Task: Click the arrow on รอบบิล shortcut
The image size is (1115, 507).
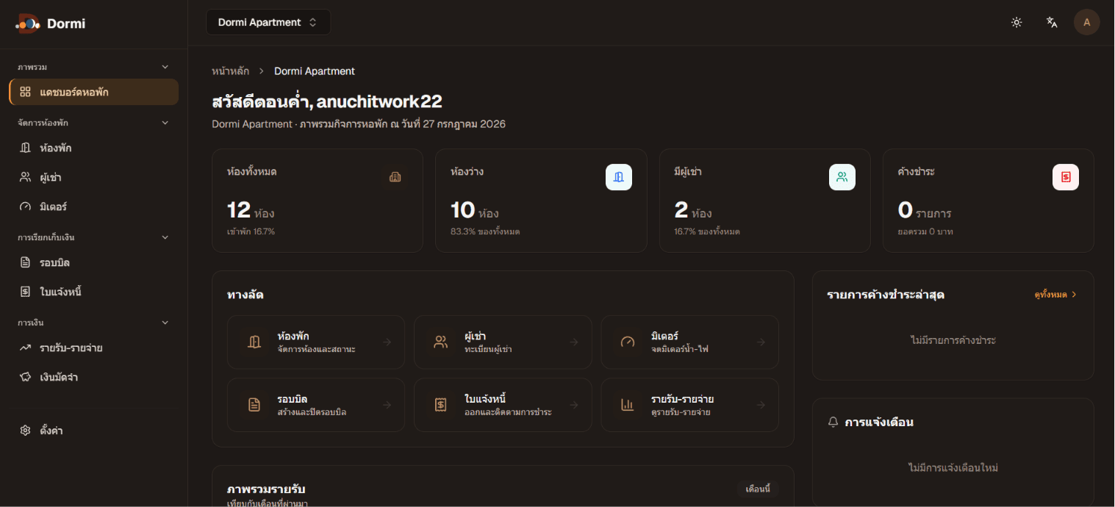Action: pyautogui.click(x=387, y=405)
